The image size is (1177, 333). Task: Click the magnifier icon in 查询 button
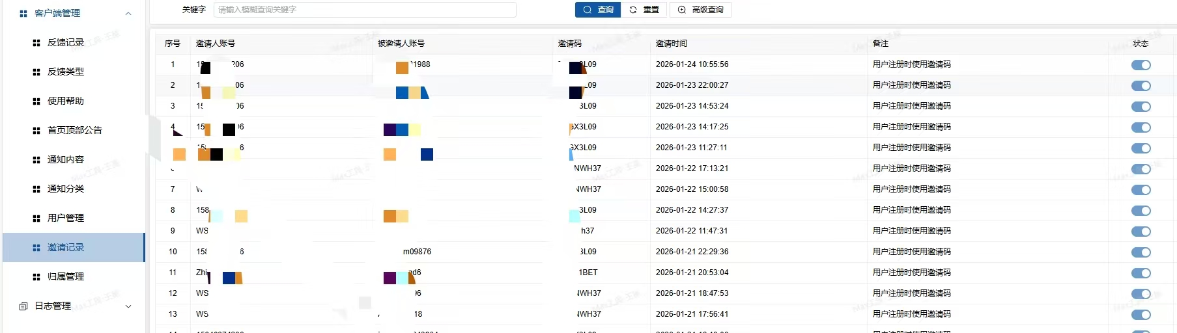point(588,10)
